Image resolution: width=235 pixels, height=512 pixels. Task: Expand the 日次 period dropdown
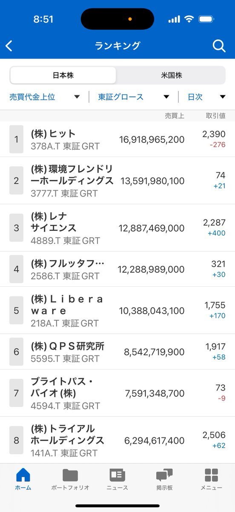pos(206,97)
